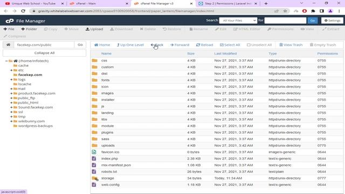Navigate Home in the file pane

[102, 45]
